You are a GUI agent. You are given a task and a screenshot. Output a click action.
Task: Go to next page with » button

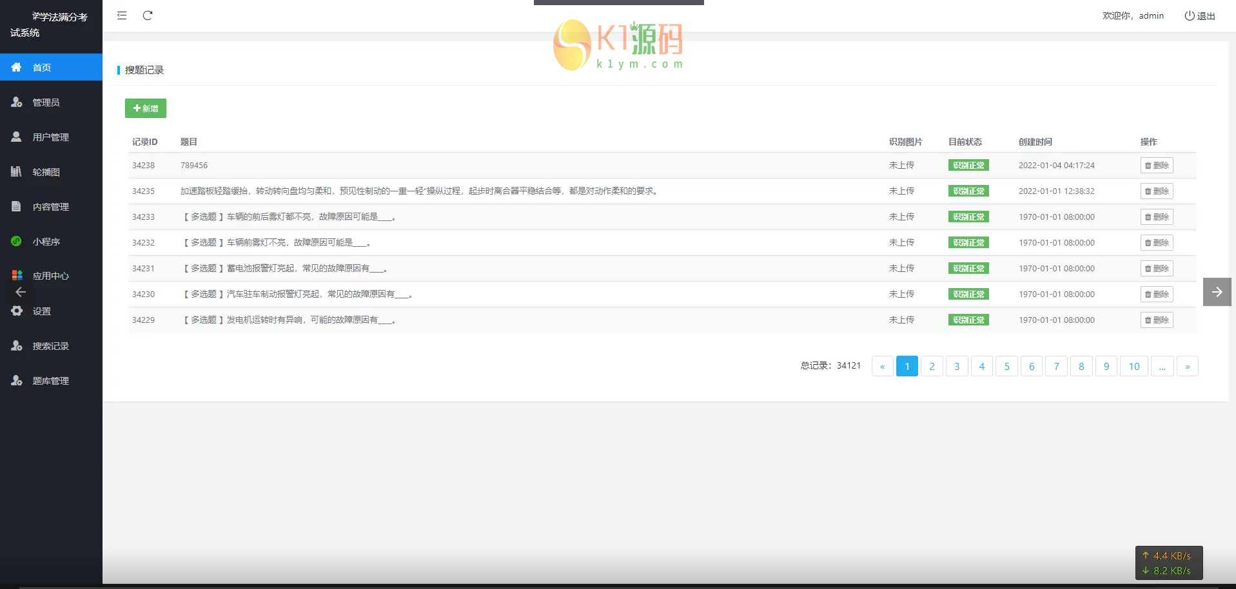[1188, 366]
